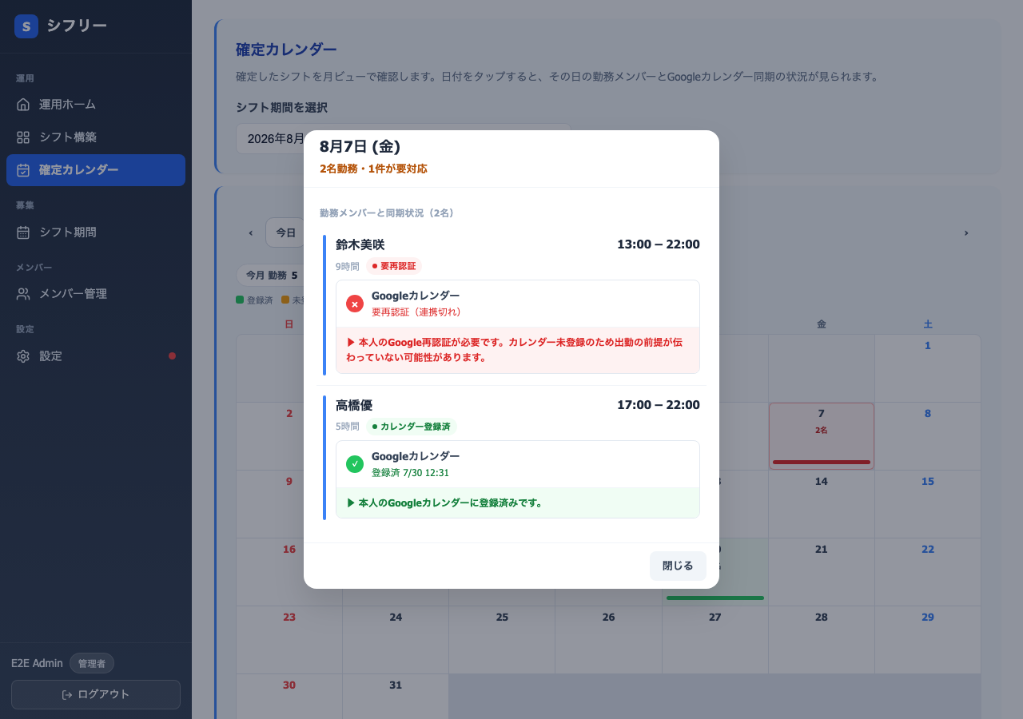
Task: Select calendar day 14
Action: coord(822,504)
